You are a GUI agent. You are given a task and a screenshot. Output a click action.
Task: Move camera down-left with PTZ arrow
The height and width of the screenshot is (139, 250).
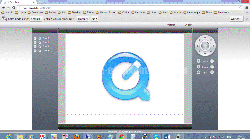pos(200,51)
